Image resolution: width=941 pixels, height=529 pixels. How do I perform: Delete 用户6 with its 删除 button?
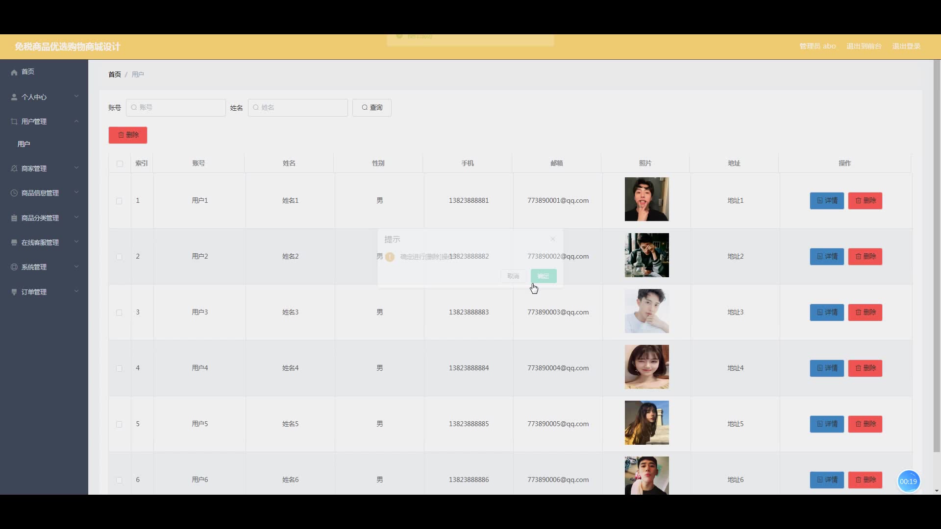(866, 480)
